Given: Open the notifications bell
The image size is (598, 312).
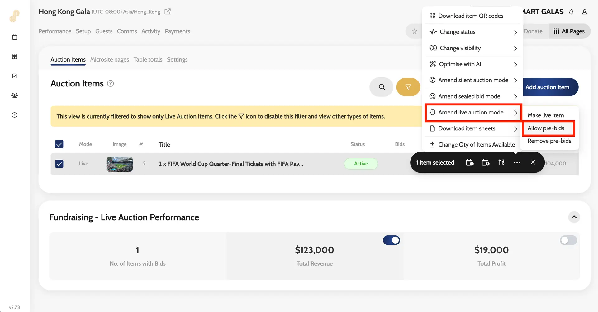Looking at the screenshot, I should 571,12.
